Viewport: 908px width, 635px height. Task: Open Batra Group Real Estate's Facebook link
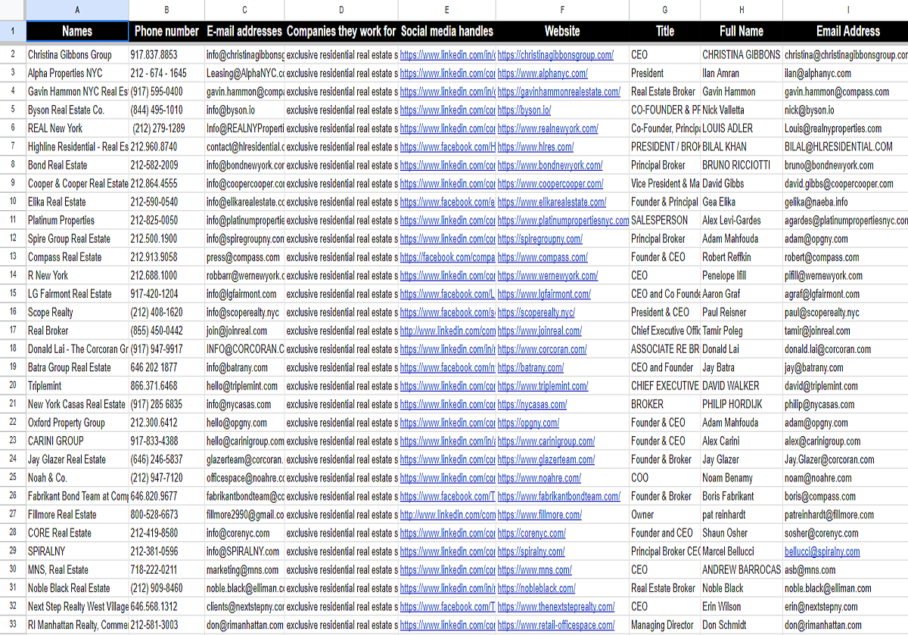click(x=447, y=367)
